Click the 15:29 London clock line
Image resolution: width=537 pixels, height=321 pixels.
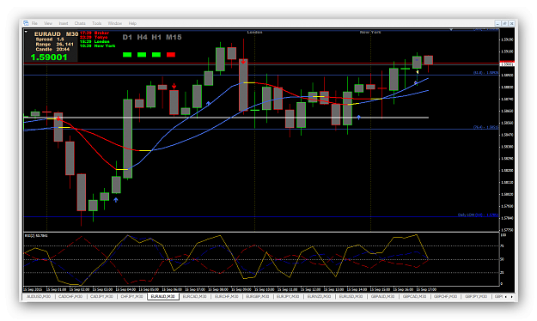(95, 41)
